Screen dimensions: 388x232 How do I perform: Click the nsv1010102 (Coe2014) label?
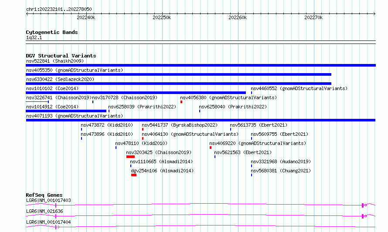pyautogui.click(x=52, y=88)
